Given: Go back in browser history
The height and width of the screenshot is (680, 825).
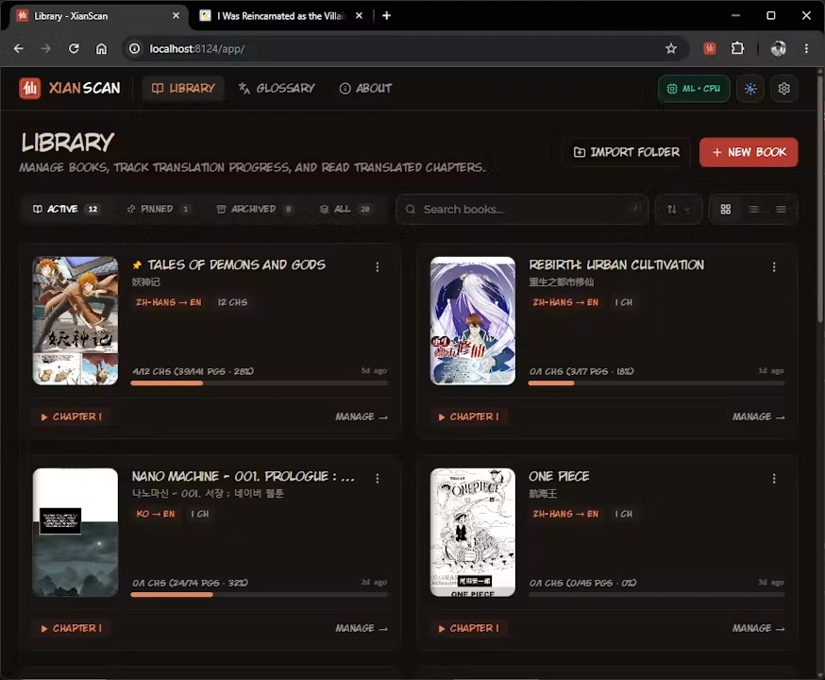Looking at the screenshot, I should (x=19, y=48).
